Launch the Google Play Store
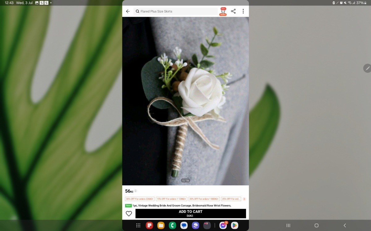Screen dimensions: 371x231 coord(235,225)
